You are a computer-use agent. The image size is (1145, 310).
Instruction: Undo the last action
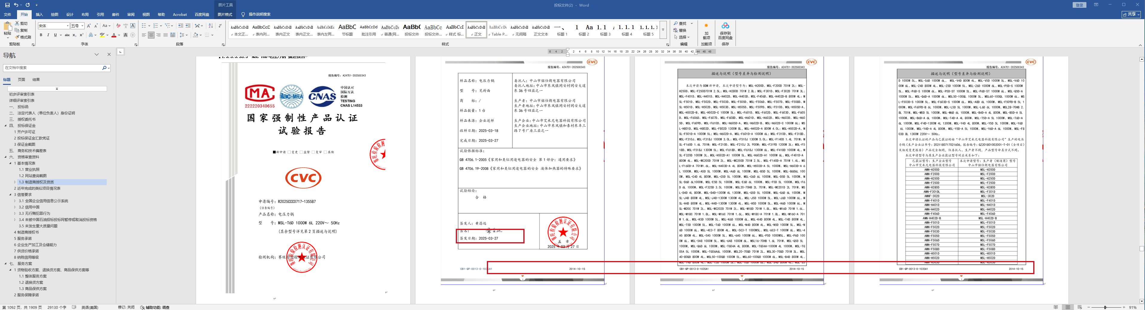point(16,5)
